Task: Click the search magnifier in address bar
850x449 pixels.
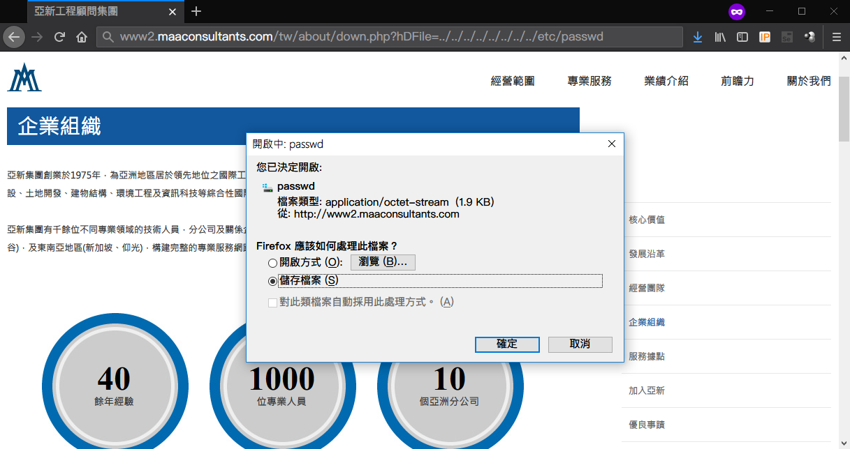Action: 108,37
